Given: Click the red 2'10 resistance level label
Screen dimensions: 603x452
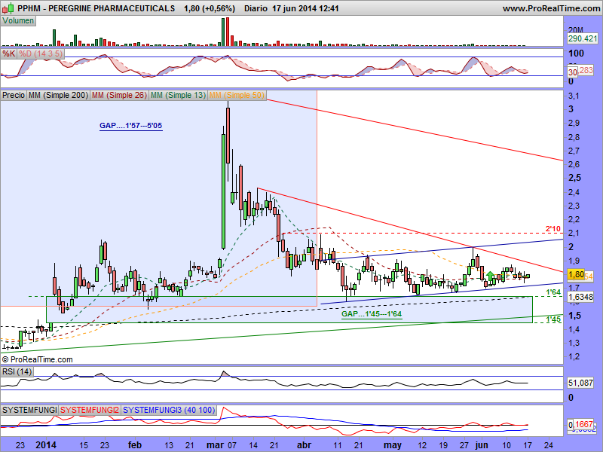Looking at the screenshot, I should pyautogui.click(x=553, y=229).
